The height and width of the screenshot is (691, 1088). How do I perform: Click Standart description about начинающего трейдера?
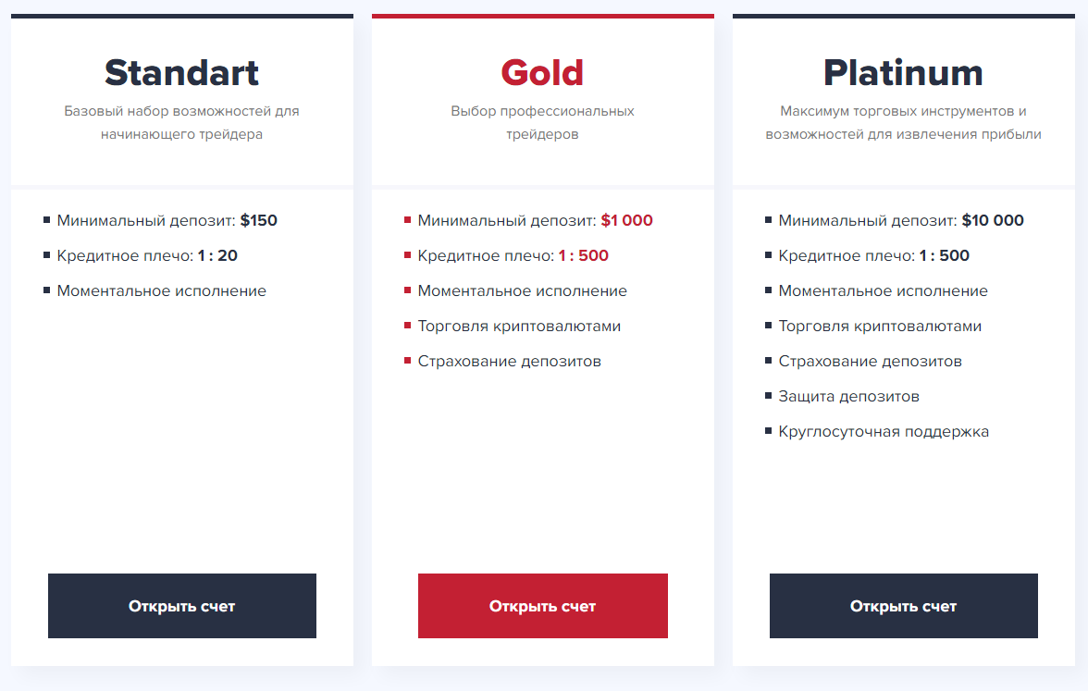181,122
